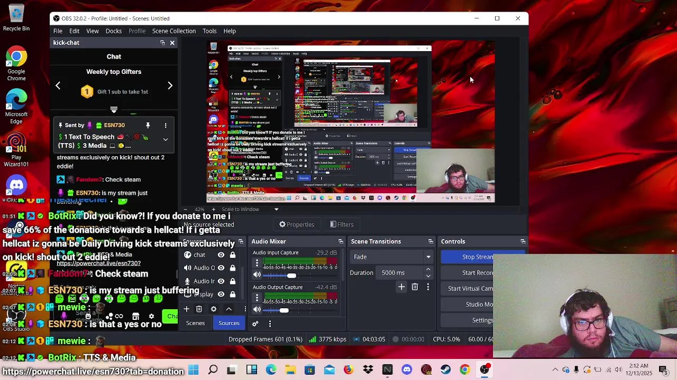Open the Tools menu
This screenshot has width=677, height=380.
(209, 31)
